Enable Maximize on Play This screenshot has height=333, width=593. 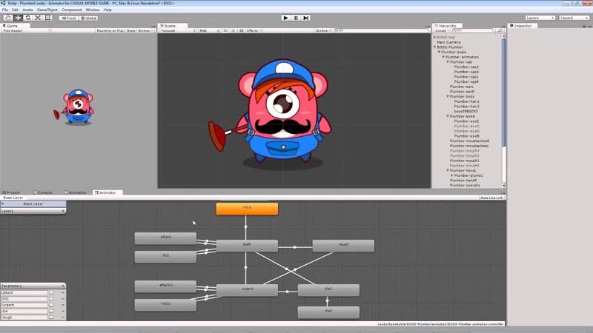coord(110,30)
